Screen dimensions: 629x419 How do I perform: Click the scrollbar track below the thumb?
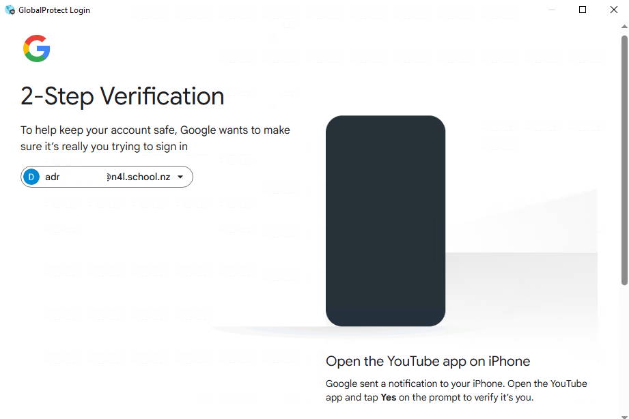click(624, 348)
